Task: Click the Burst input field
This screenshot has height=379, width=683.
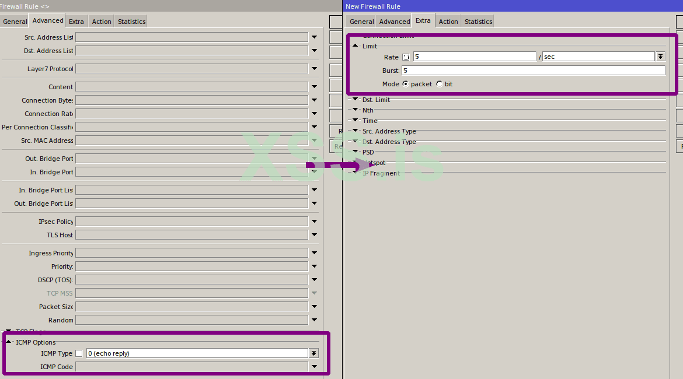Action: (x=533, y=71)
